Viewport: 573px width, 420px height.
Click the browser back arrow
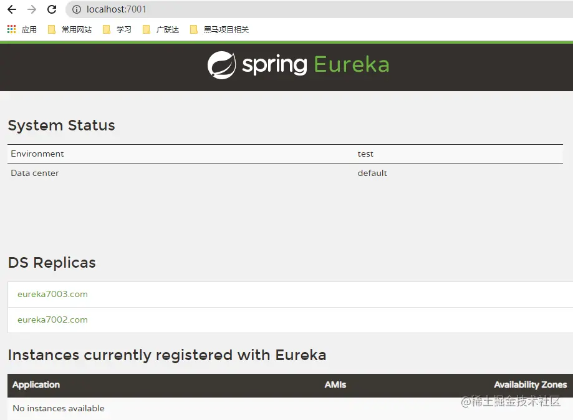(12, 9)
